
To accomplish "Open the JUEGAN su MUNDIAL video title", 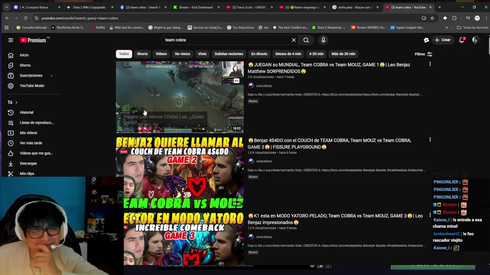I will (x=329, y=68).
